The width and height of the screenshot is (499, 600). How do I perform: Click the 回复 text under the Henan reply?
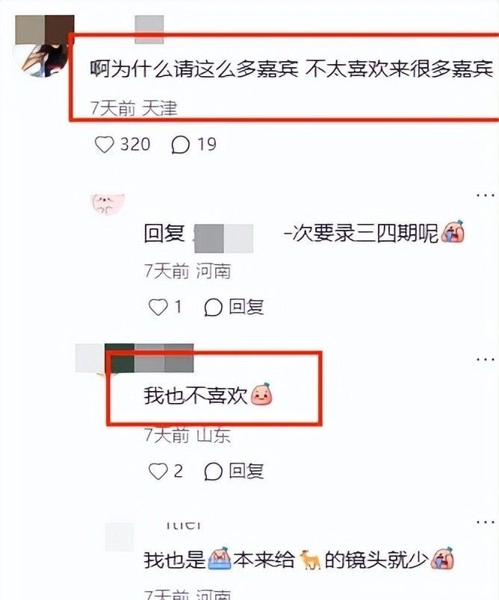247,307
